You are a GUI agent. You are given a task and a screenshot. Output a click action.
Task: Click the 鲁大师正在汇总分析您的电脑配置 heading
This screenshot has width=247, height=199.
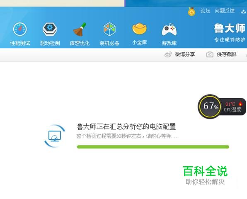click(x=126, y=127)
